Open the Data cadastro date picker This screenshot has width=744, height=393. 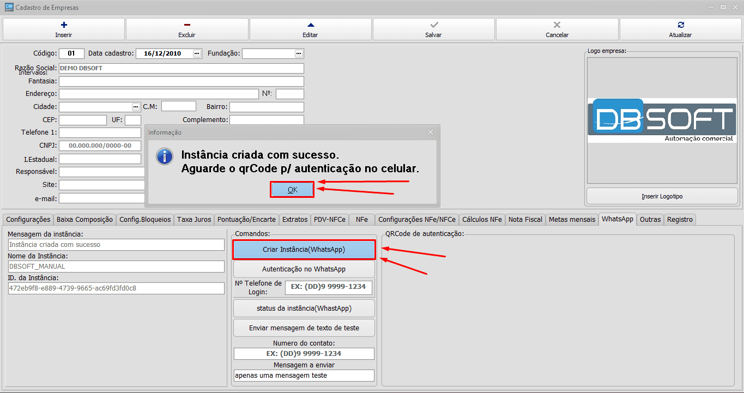(197, 53)
